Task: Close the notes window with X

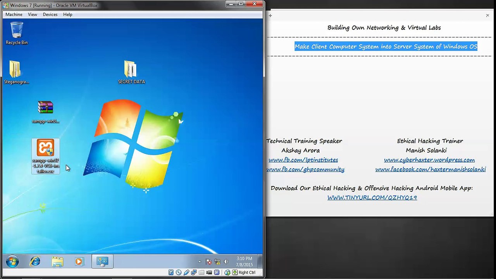Action: [487, 15]
